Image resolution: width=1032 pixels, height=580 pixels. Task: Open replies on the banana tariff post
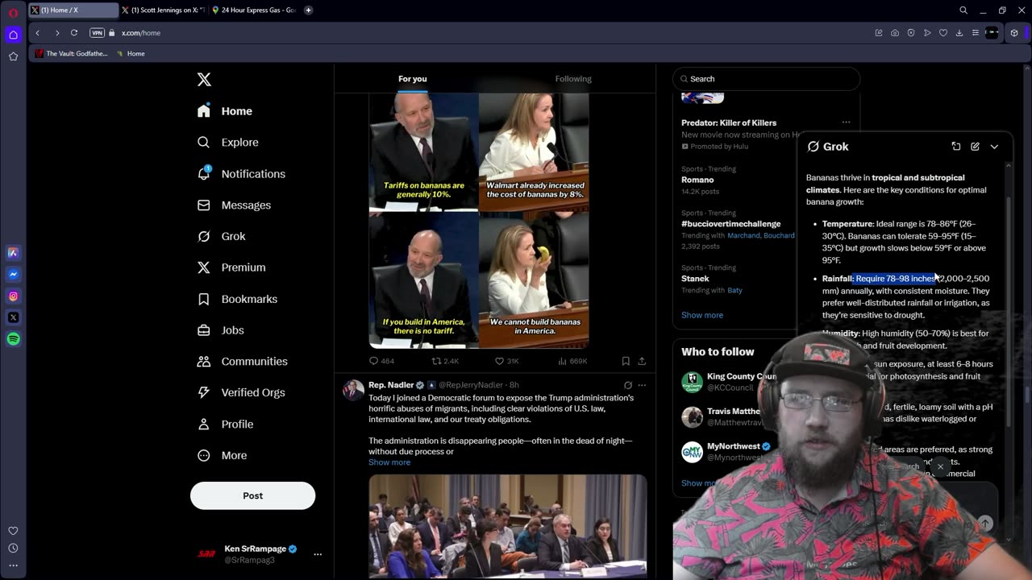381,361
